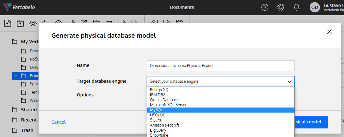The width and height of the screenshot is (344, 137).
Task: Choose Oracle Database option
Action: (x=221, y=100)
